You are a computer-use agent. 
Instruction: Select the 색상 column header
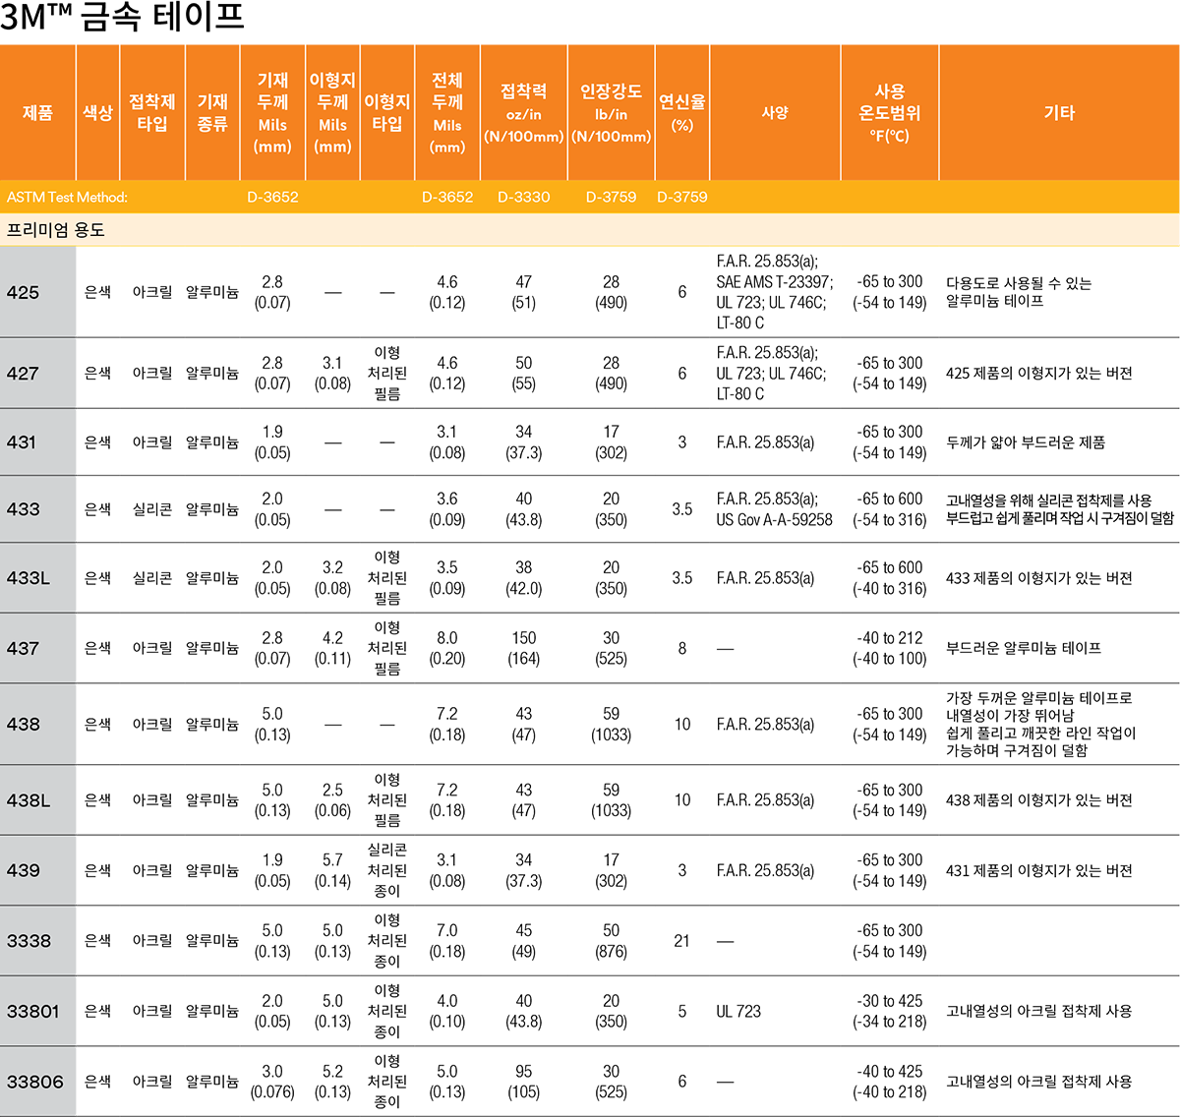pyautogui.click(x=97, y=113)
